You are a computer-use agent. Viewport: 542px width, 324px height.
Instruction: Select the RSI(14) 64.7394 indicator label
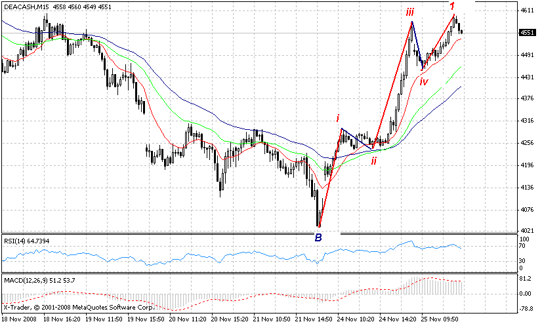(x=27, y=241)
